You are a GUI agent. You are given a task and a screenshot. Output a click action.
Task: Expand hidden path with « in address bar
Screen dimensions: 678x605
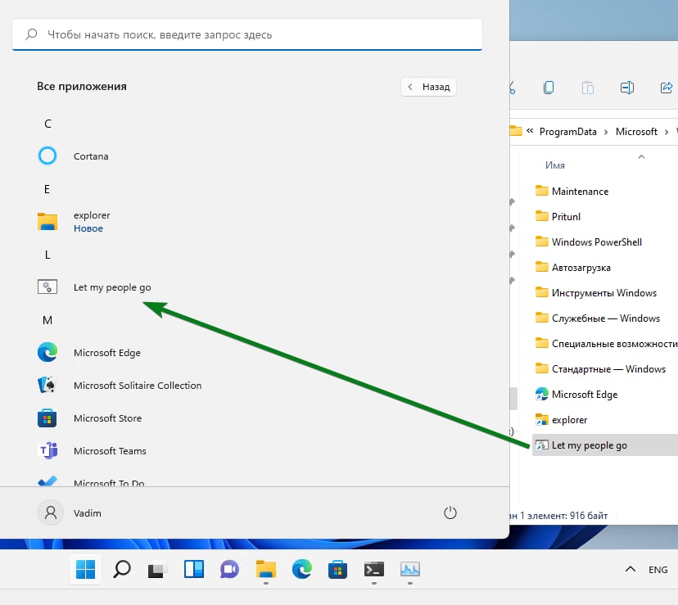click(530, 131)
